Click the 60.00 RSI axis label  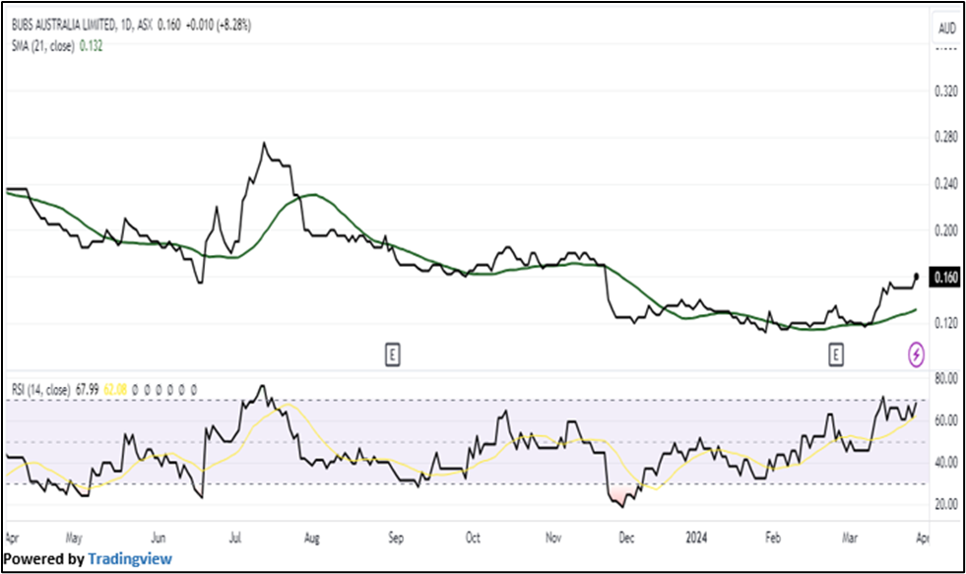[946, 420]
